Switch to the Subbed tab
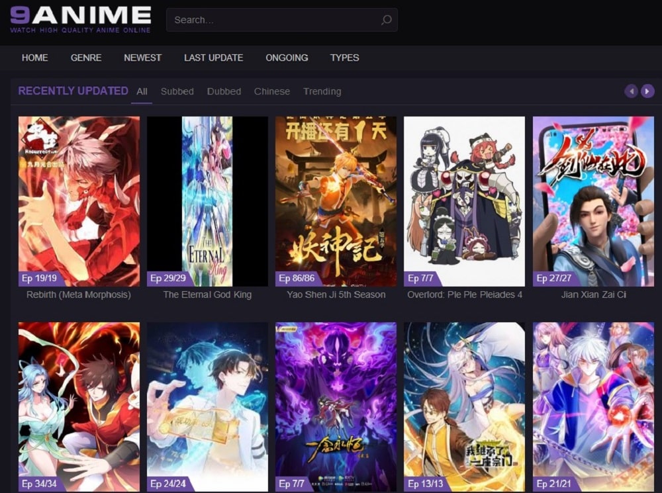This screenshot has width=662, height=493. [177, 91]
